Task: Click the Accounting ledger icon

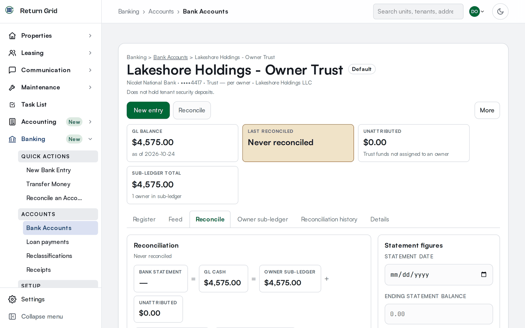Action: click(x=12, y=122)
